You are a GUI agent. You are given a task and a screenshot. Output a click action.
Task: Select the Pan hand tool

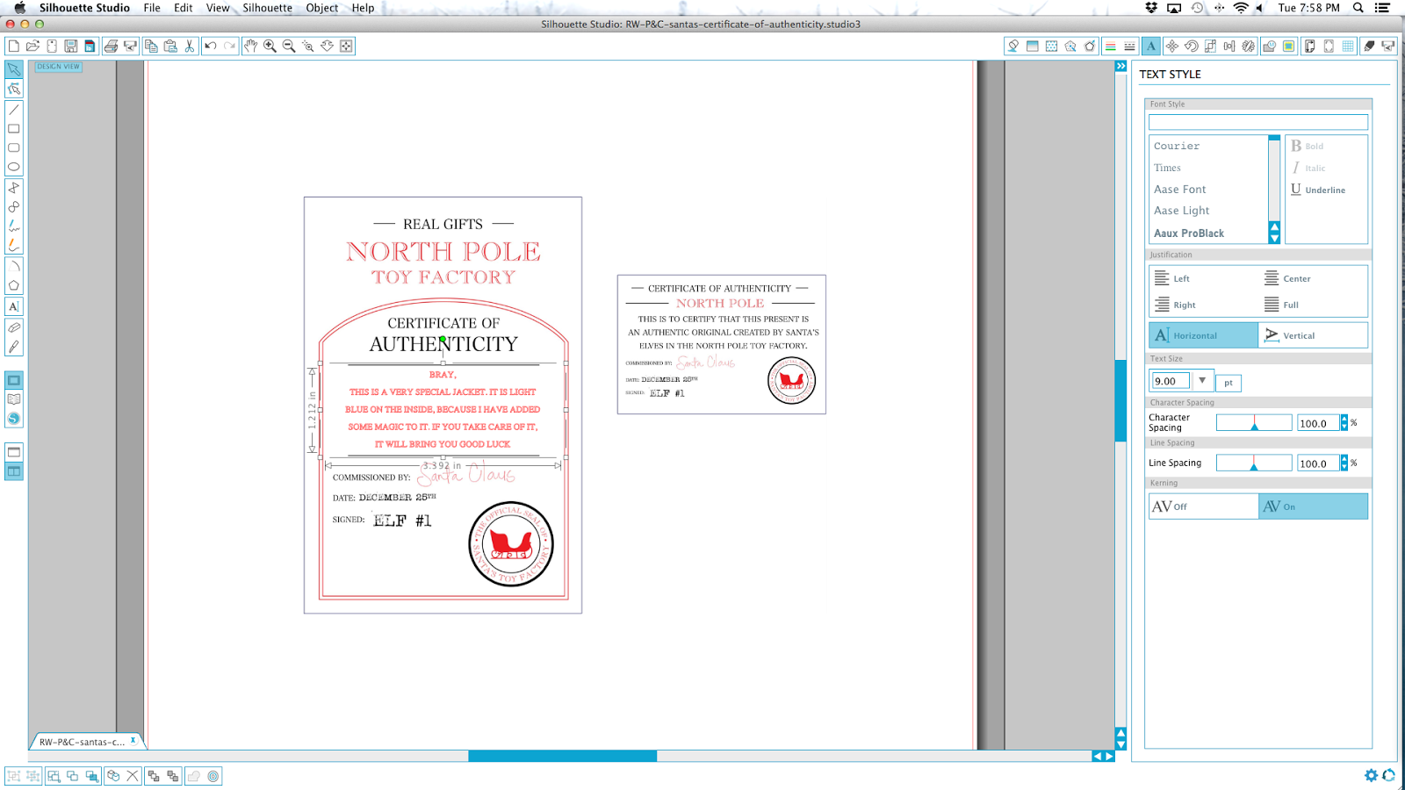coord(251,46)
